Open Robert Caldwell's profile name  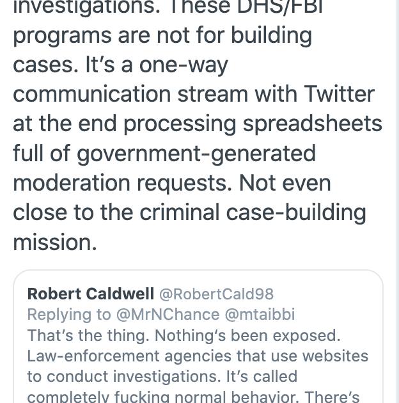point(90,294)
